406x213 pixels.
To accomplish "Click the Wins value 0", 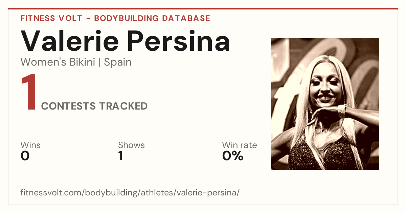I will pos(25,156).
